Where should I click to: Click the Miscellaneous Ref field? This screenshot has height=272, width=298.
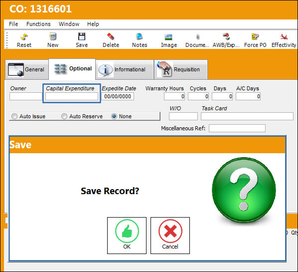pyautogui.click(x=237, y=128)
